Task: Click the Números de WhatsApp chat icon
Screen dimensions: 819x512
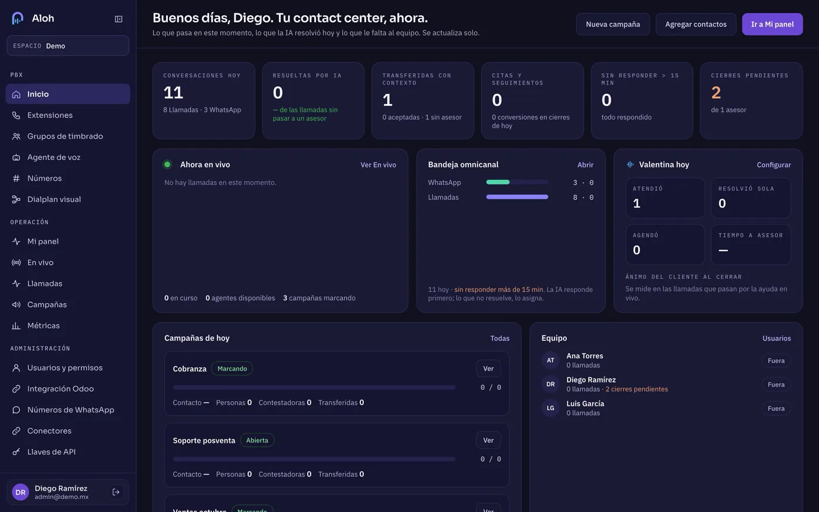Action: (x=16, y=410)
